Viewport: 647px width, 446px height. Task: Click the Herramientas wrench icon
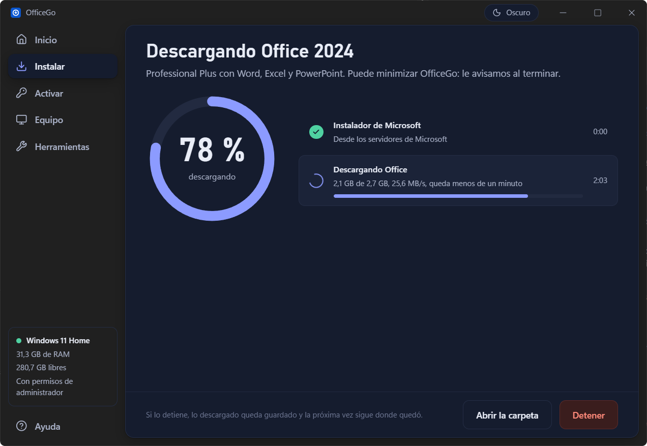coord(21,146)
